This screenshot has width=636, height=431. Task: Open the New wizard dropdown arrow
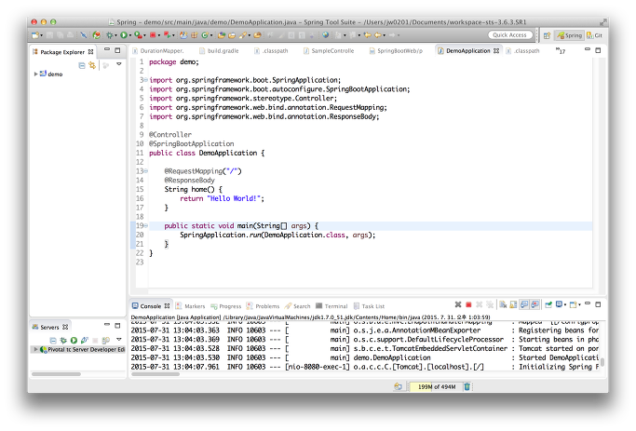[41, 35]
